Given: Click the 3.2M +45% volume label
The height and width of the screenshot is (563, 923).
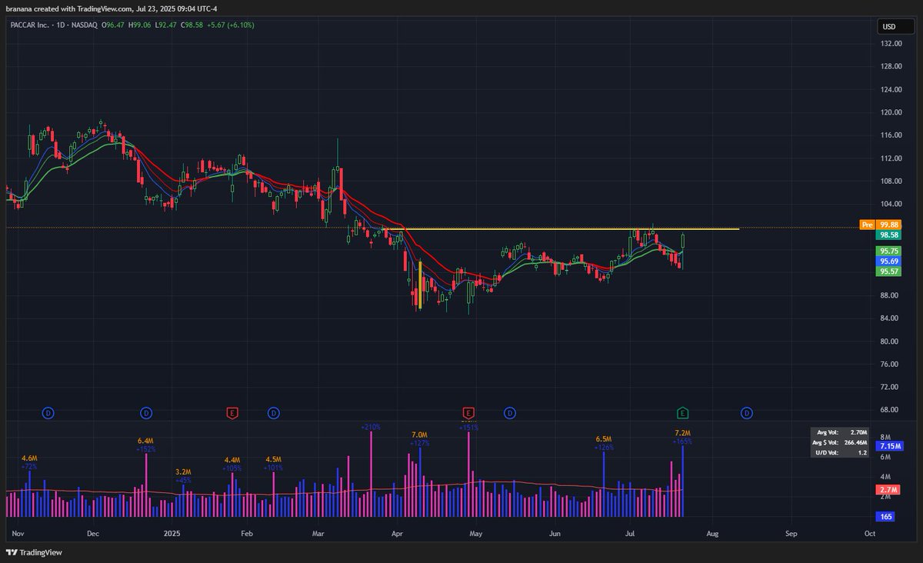Looking at the screenshot, I should tap(183, 475).
